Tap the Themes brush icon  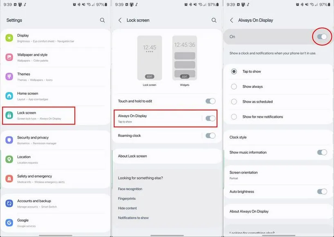[x=9, y=76]
